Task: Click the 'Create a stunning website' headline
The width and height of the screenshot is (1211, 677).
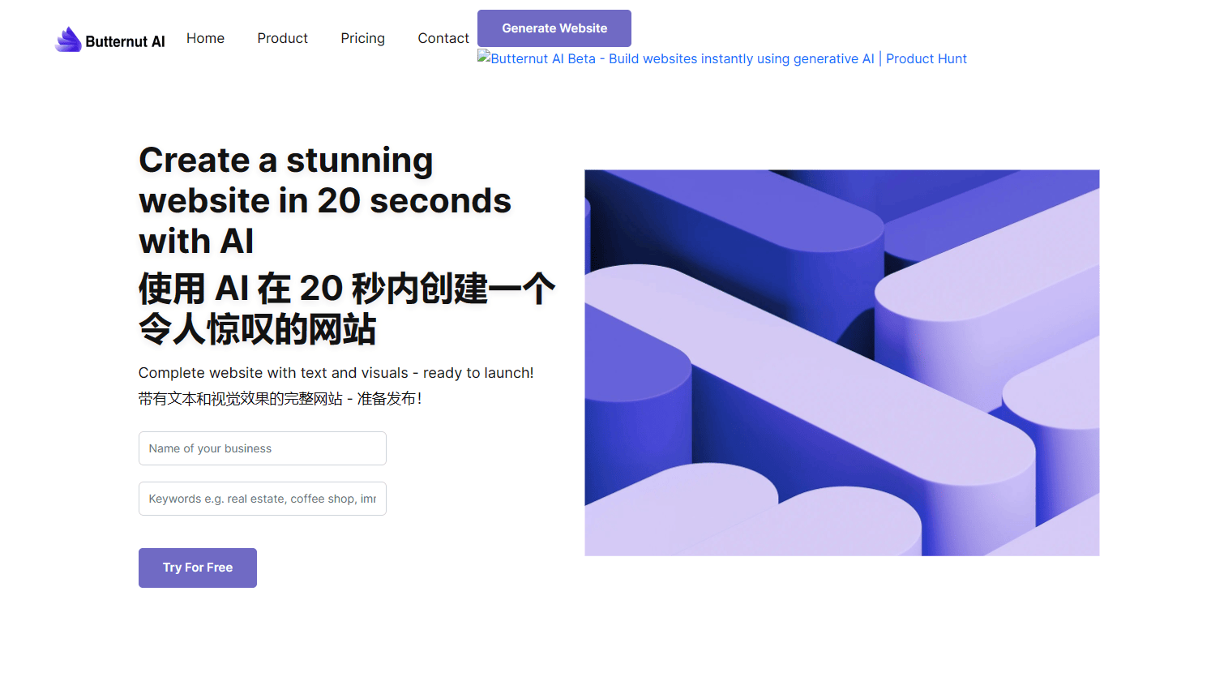Action: coord(285,161)
